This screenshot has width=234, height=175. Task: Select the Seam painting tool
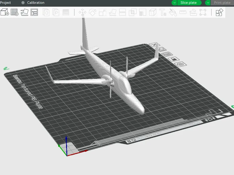tap(153, 12)
